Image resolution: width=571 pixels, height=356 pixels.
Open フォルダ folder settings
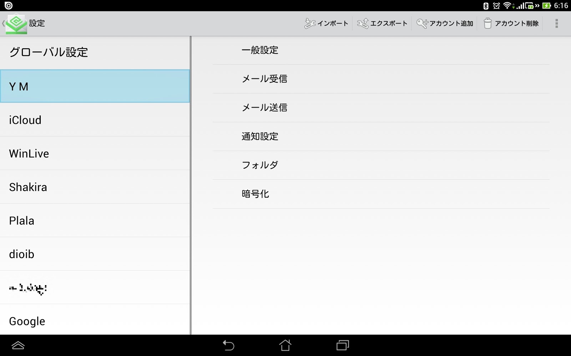[381, 165]
